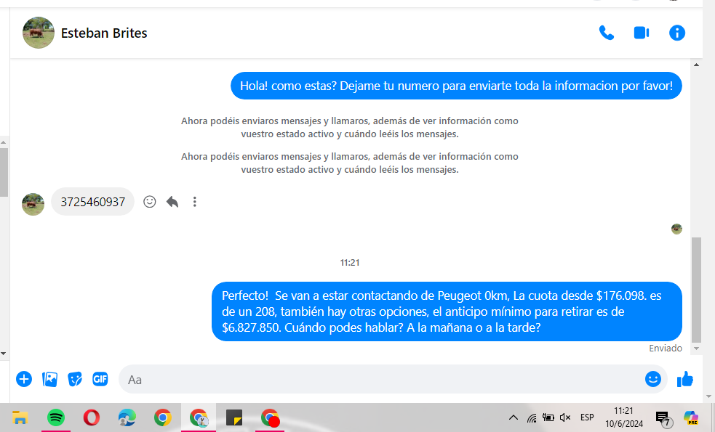Click chat scrollbar down arrow
This screenshot has height=432, width=715.
(x=696, y=349)
